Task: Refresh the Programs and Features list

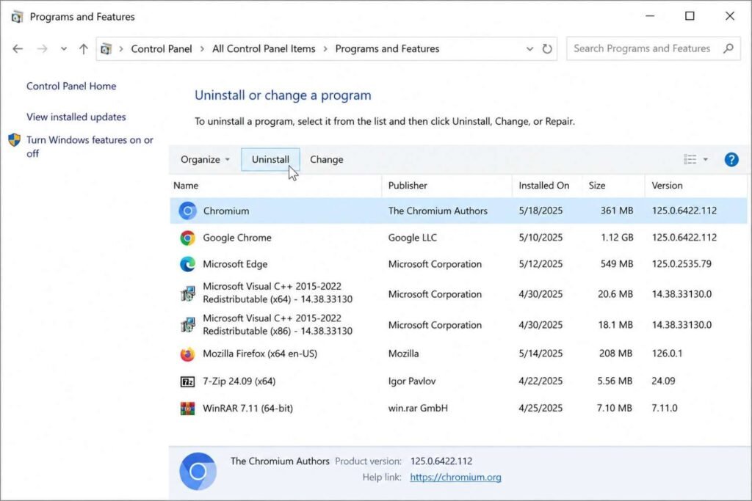Action: click(547, 49)
